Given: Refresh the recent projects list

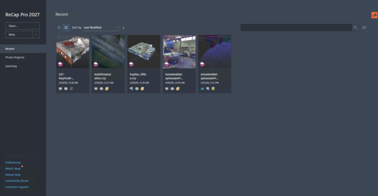Looking at the screenshot, I should [364, 28].
